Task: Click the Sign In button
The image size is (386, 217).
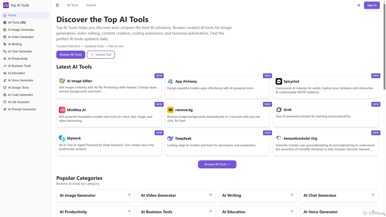Action: 372,5
